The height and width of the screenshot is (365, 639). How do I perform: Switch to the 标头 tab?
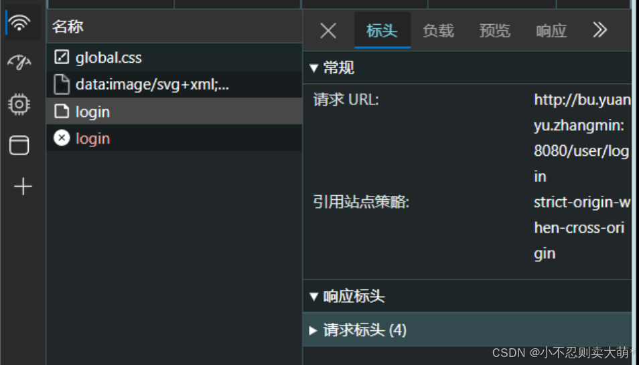pyautogui.click(x=382, y=31)
